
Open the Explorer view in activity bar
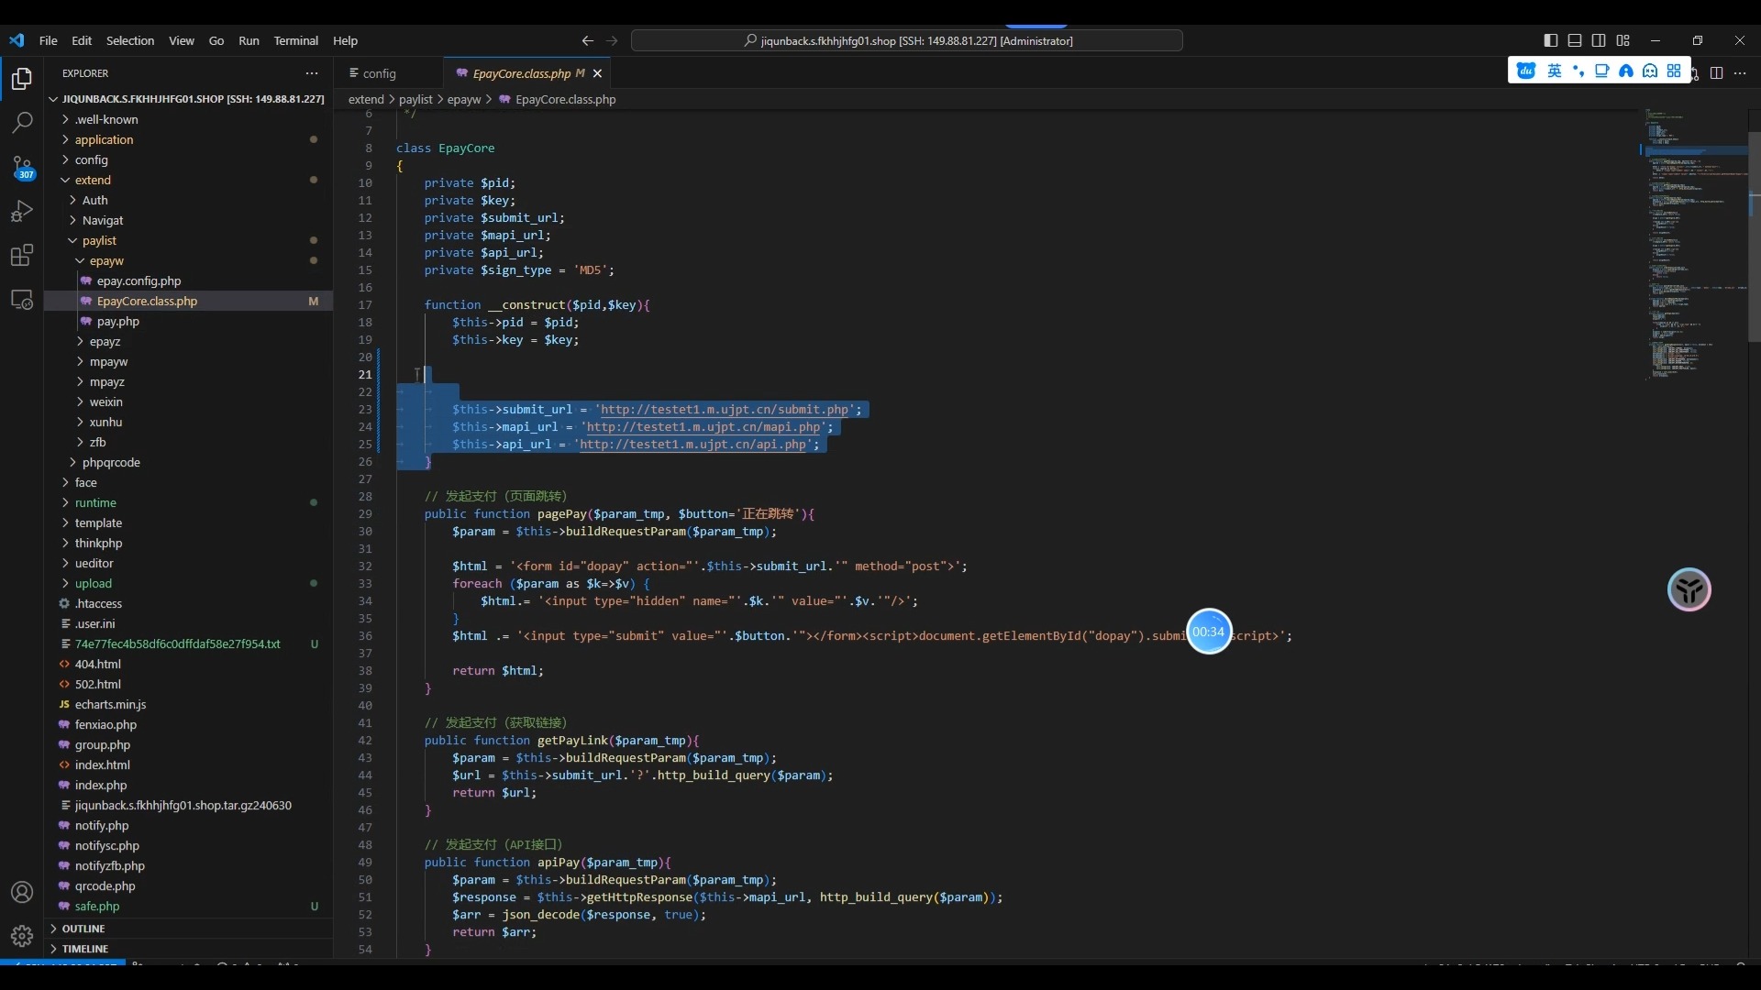(22, 80)
